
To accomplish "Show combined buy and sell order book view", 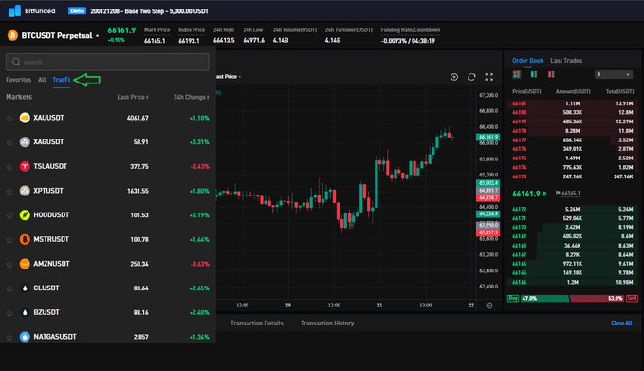I will (x=516, y=74).
